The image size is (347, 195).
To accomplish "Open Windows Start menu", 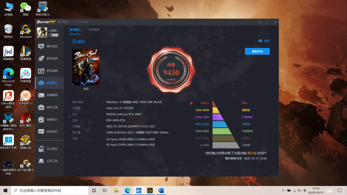I will (x=6, y=190).
